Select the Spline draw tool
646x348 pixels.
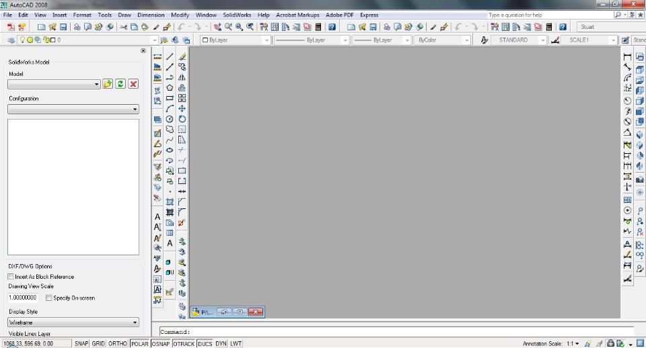pos(170,140)
